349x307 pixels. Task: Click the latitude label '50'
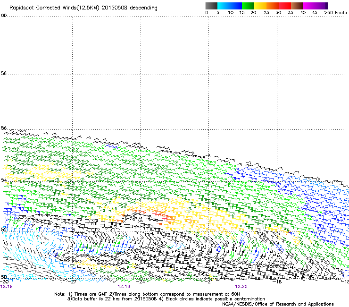click(4, 277)
